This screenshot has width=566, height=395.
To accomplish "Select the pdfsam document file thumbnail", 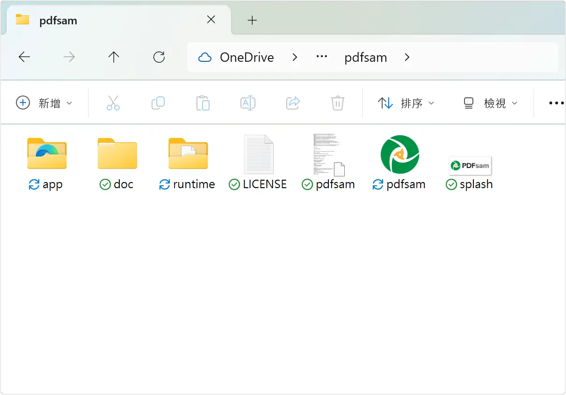I will pos(329,155).
